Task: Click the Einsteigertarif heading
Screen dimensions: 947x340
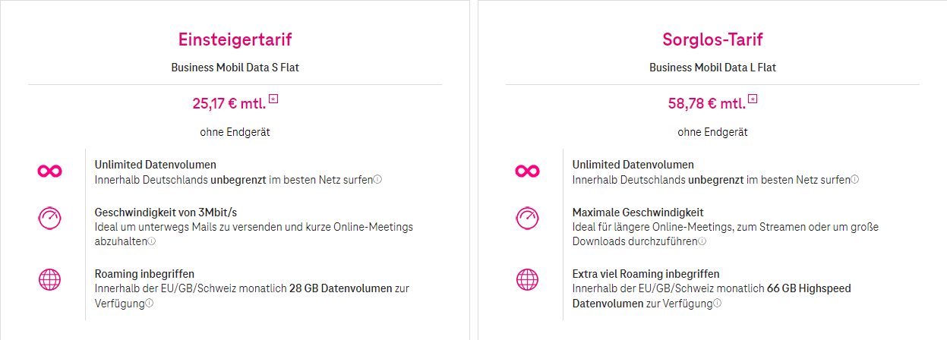Action: click(235, 39)
